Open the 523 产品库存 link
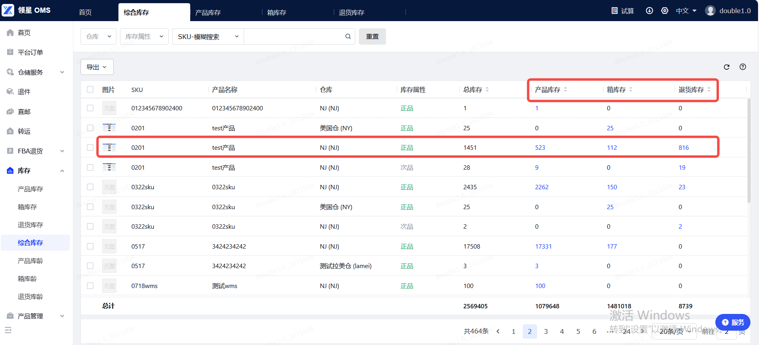 coord(540,147)
